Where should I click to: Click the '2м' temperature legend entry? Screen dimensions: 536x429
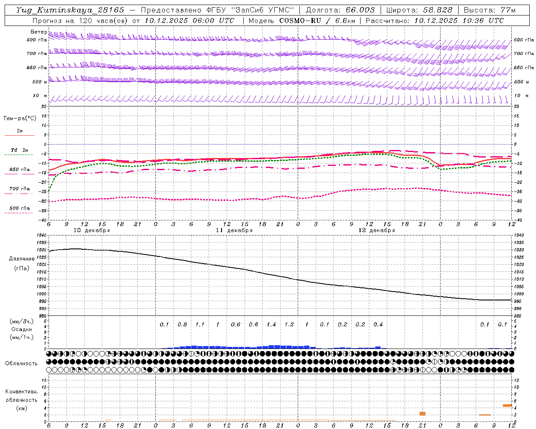(x=20, y=131)
